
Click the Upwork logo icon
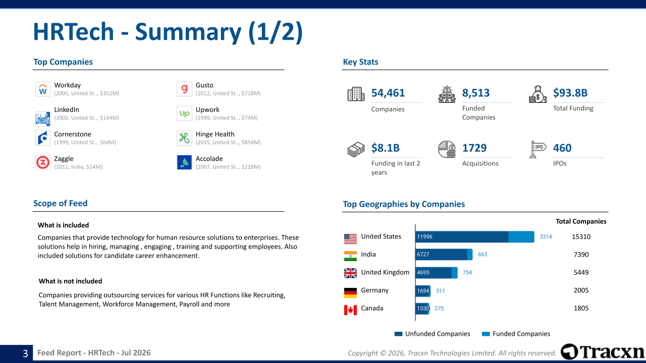point(184,113)
